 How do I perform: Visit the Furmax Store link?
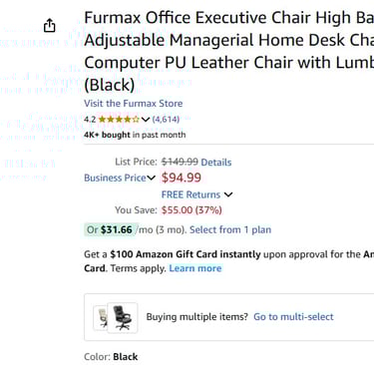[134, 104]
